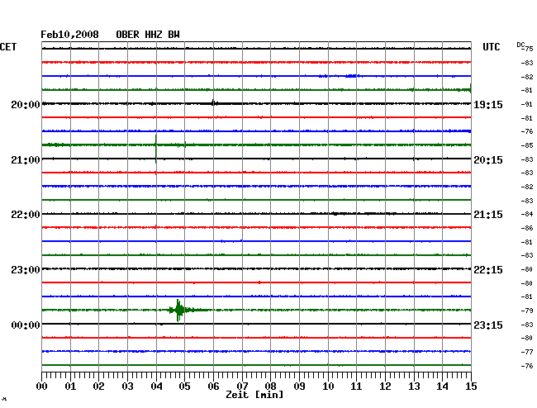Viewport: 537px width, 408px height.
Task: Select minute tick label 04
Action: pos(156,387)
